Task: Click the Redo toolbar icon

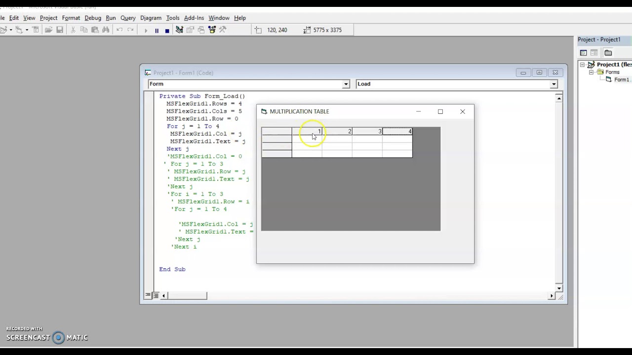Action: pyautogui.click(x=130, y=30)
